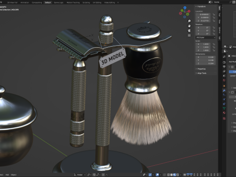
Task: Switch to the Motion Tracking workspace tab
Action: point(73,2)
